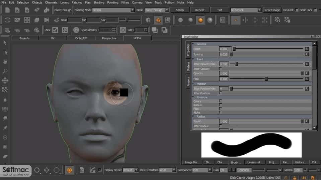
Task: Click the new file document icon
Action: pyautogui.click(x=7, y=10)
